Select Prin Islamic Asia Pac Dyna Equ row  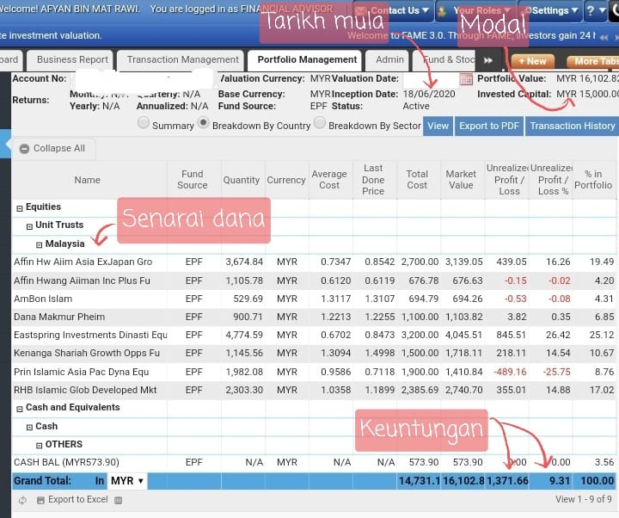pyautogui.click(x=314, y=373)
